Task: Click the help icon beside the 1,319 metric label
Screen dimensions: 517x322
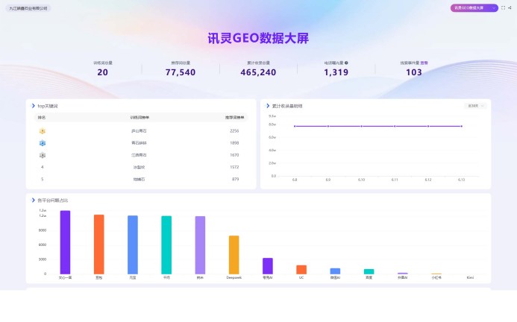Action: 346,63
